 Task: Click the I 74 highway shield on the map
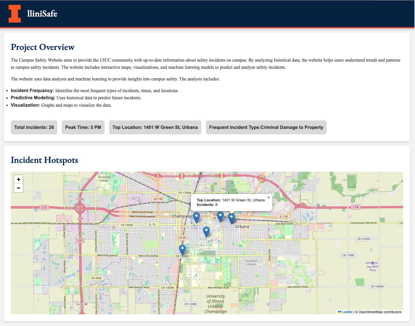pos(355,207)
